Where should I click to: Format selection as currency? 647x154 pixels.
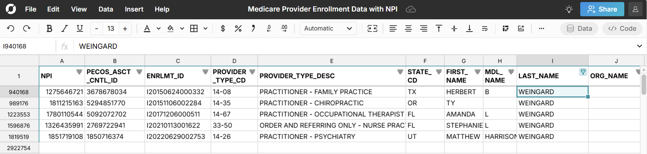(x=223, y=28)
